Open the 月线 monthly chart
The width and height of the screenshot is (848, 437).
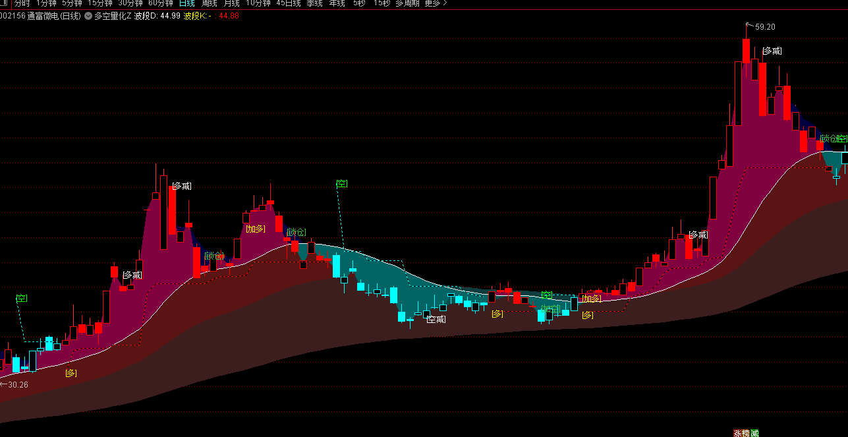tap(231, 3)
